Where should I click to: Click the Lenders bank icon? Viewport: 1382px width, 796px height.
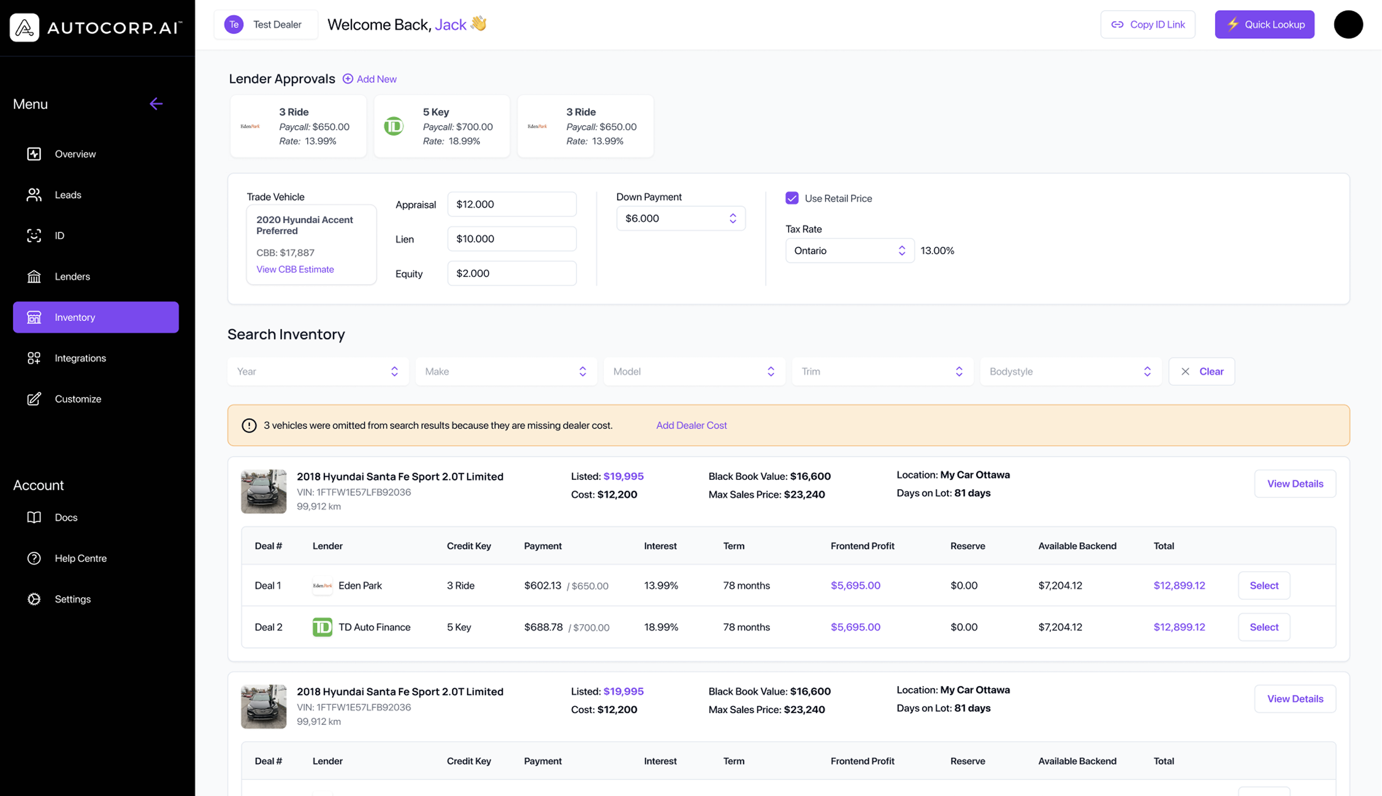tap(34, 277)
